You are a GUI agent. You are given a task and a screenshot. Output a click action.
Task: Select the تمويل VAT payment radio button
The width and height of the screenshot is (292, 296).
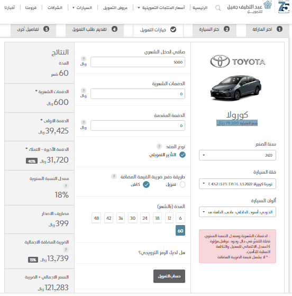(x=182, y=184)
